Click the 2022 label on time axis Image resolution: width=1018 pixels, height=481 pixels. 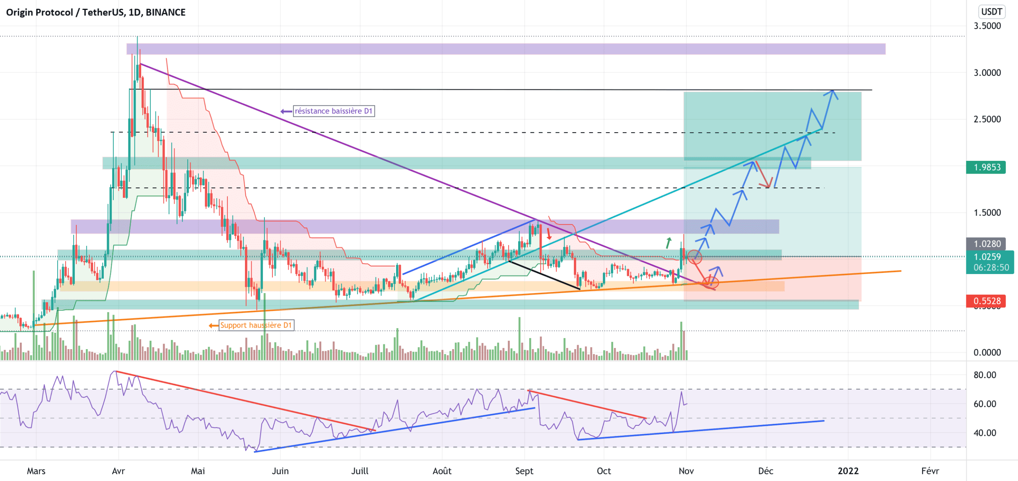click(848, 471)
